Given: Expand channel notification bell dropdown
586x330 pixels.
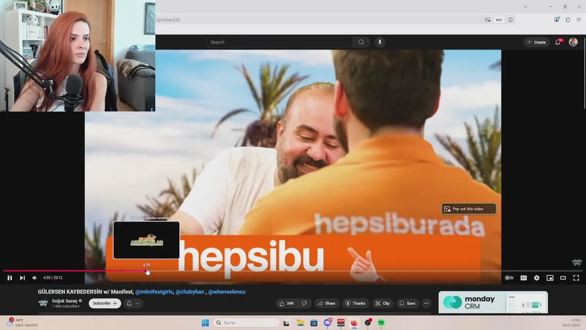Looking at the screenshot, I should tap(133, 303).
